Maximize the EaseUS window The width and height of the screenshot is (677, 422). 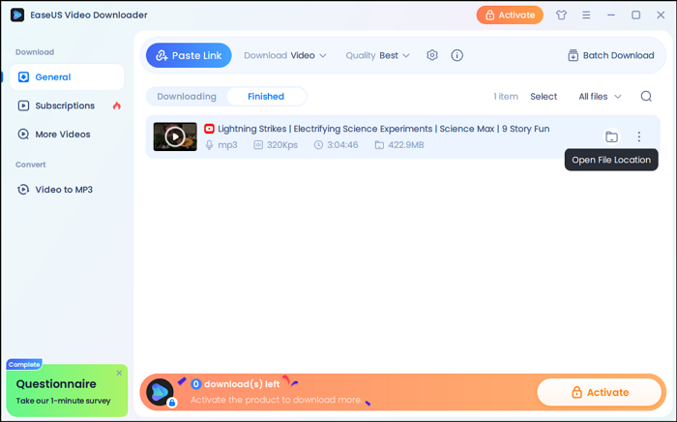click(635, 15)
